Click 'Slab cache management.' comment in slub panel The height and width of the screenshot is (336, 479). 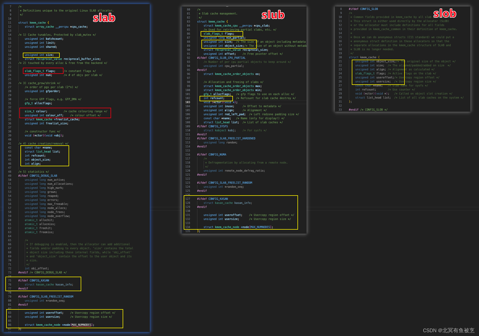(219, 13)
